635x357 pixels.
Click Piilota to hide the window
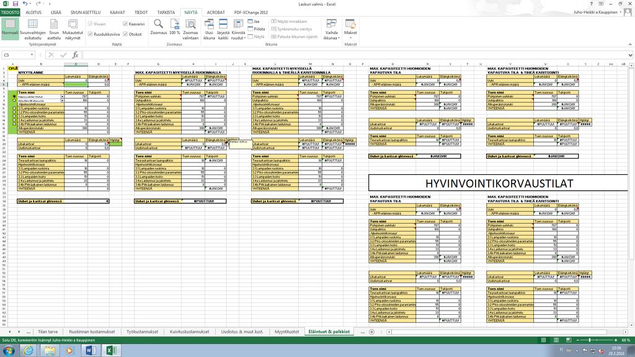pos(256,29)
